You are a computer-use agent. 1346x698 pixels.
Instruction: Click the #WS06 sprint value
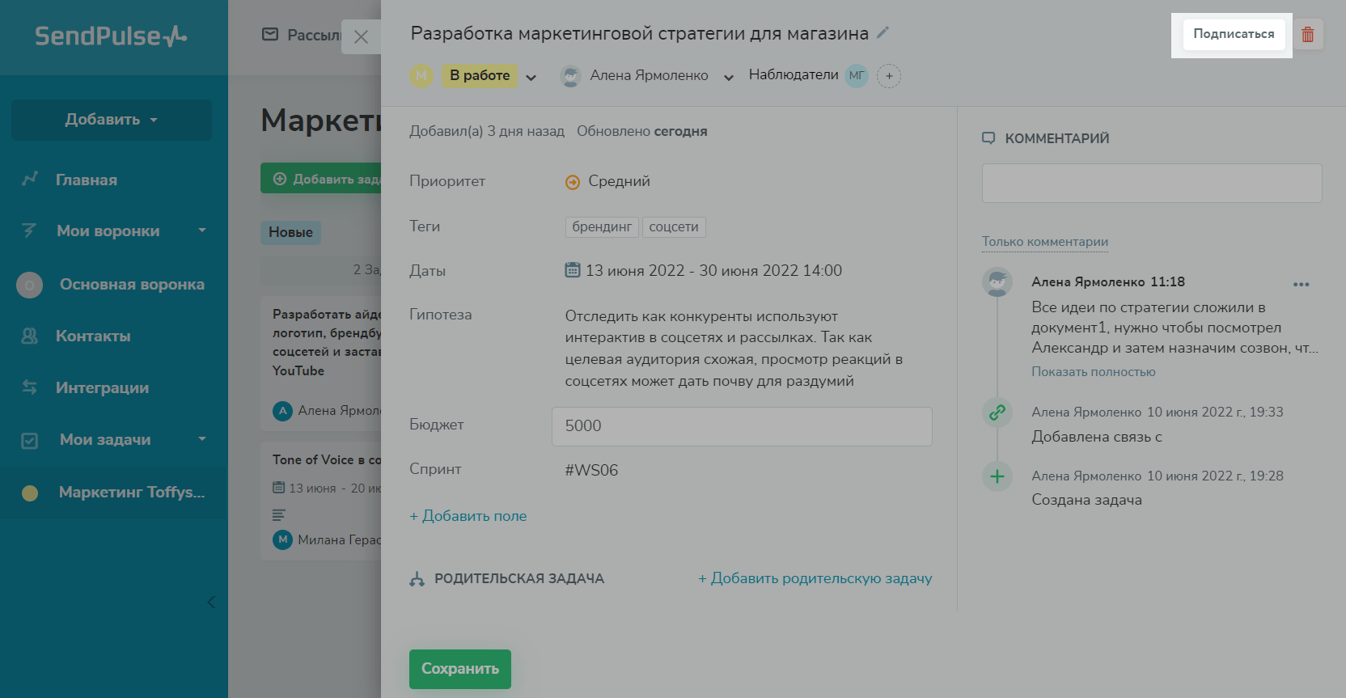tap(591, 471)
